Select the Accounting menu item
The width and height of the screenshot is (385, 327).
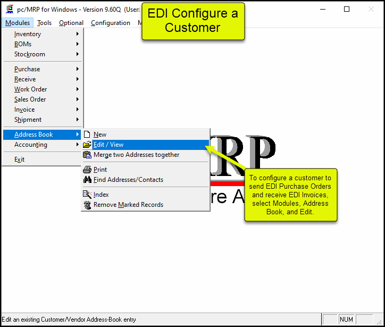coord(42,145)
